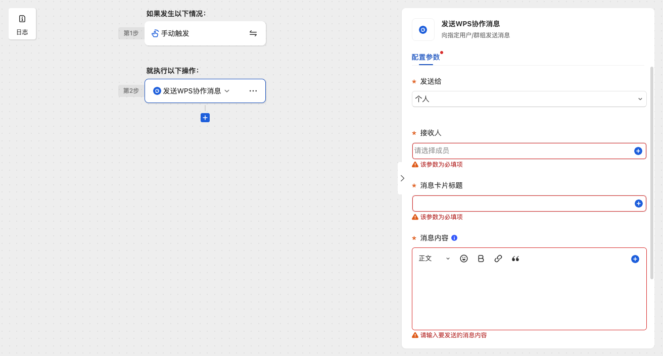Expand the 发送WPS协作消息 action chevron

[x=227, y=91]
